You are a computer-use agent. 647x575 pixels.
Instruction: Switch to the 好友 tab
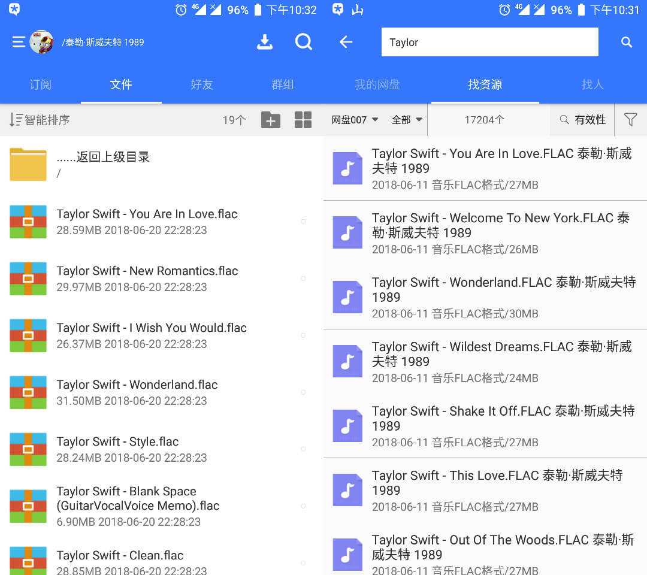pyautogui.click(x=202, y=84)
